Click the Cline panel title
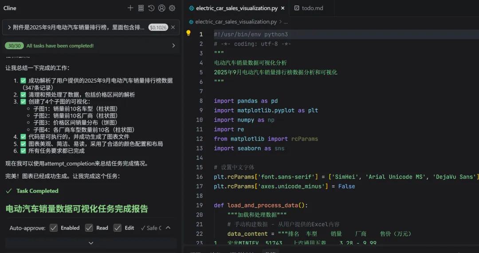 (10, 8)
